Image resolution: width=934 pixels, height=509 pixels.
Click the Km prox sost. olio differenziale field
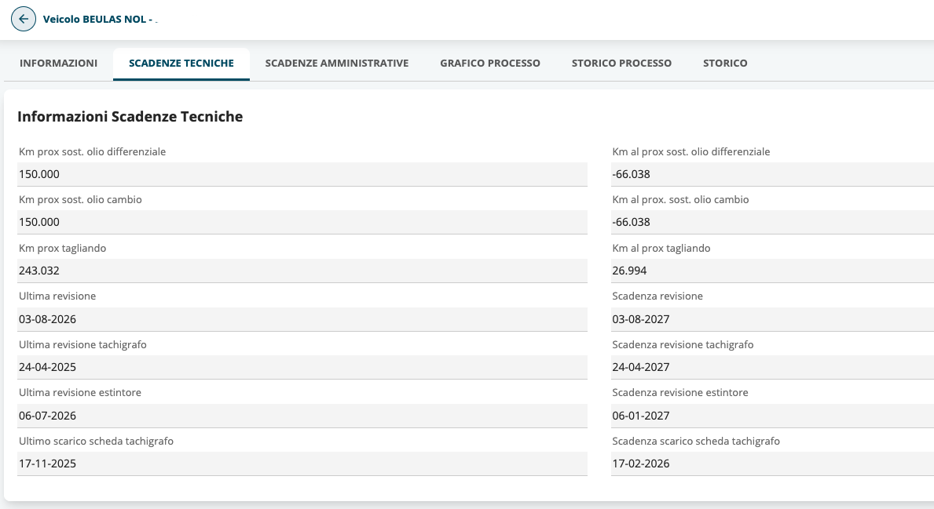(x=302, y=174)
